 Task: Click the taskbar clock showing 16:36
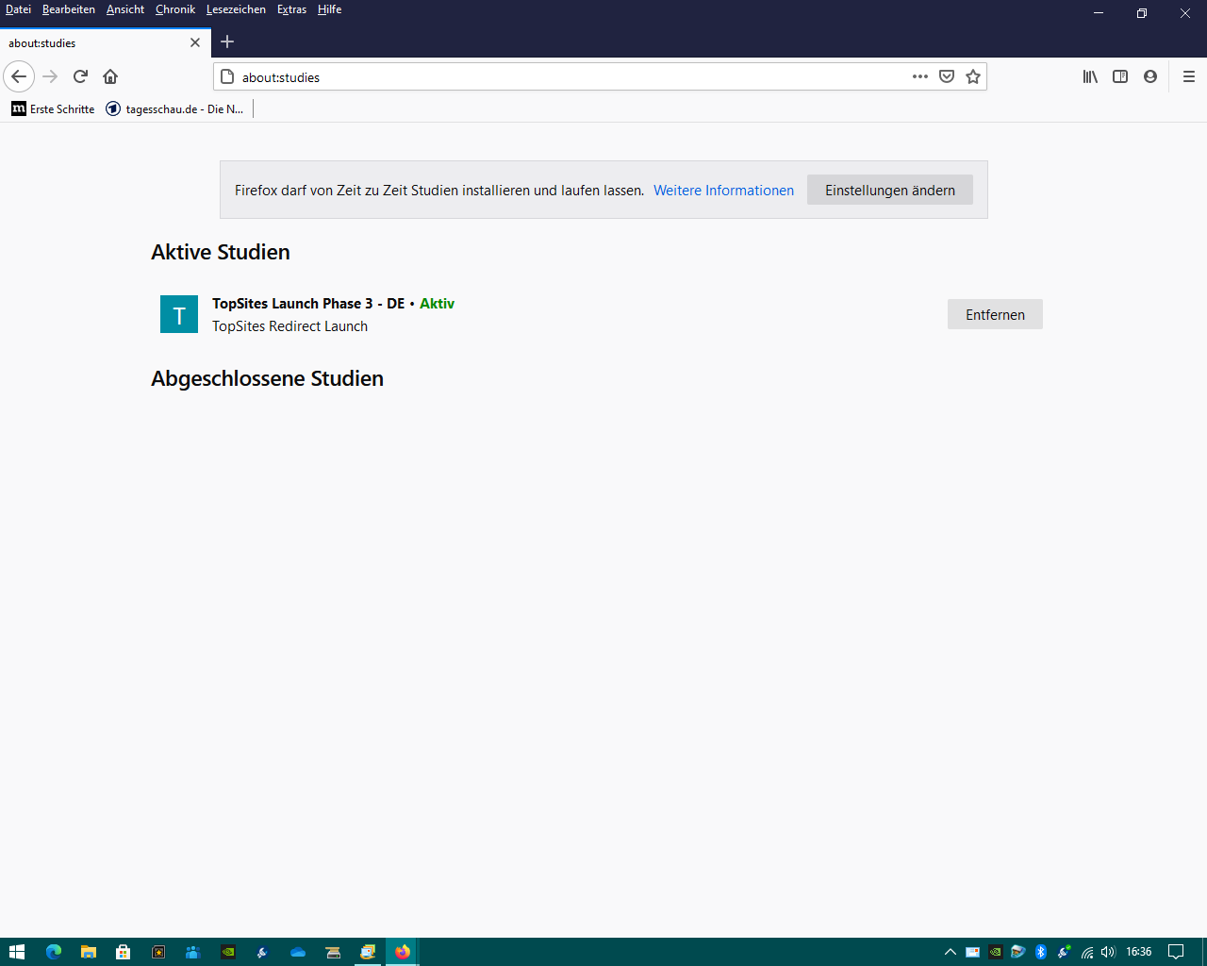(x=1139, y=952)
